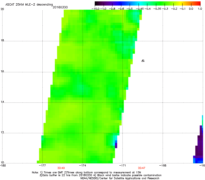Click the '-0.8' color bar label
Screen dimensions: 205x180
112,9
